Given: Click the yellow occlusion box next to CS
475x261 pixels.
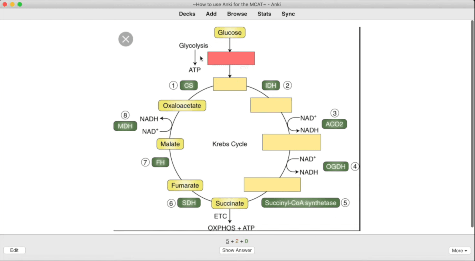Looking at the screenshot, I should pyautogui.click(x=230, y=84).
